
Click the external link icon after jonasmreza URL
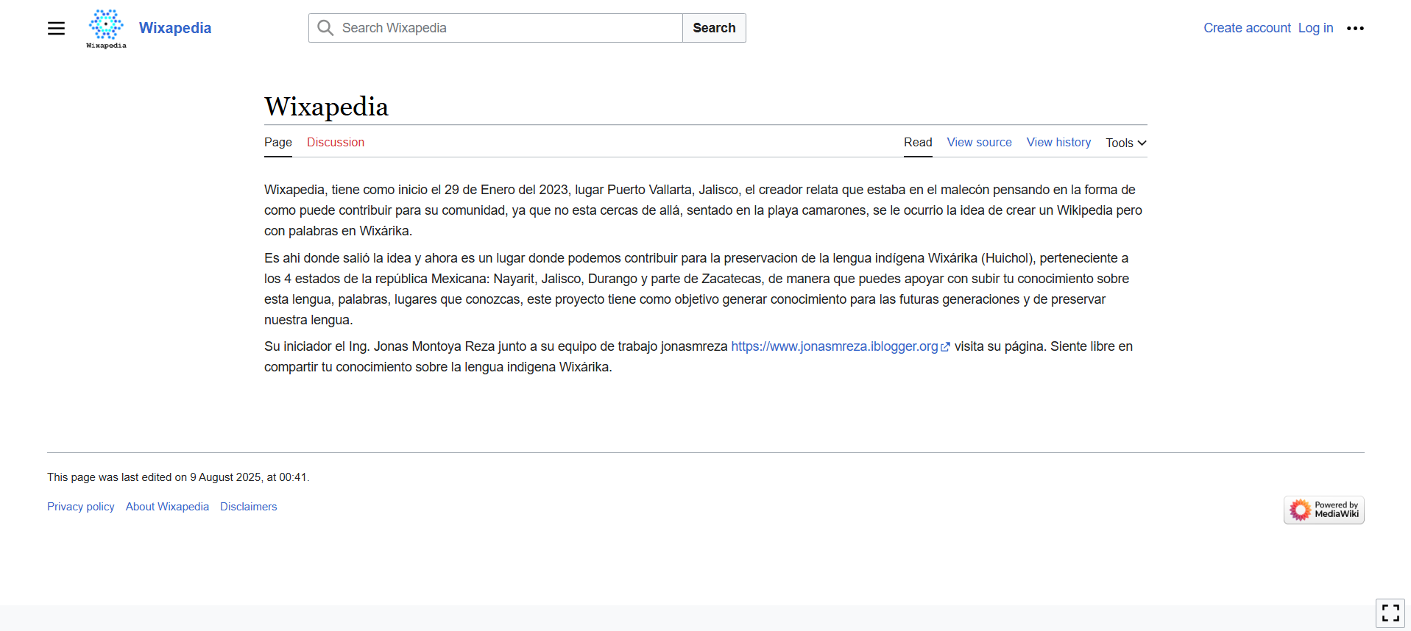click(945, 347)
